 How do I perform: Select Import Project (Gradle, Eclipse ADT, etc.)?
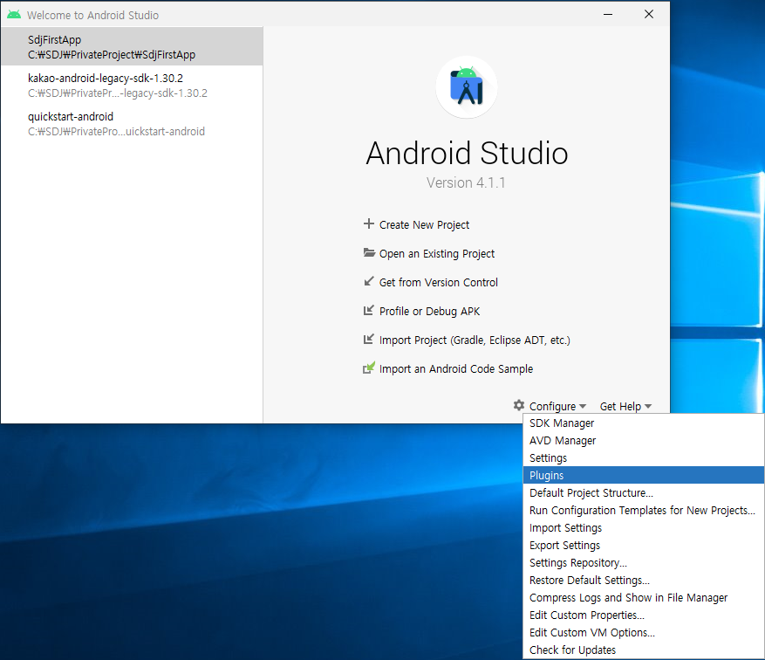point(475,340)
